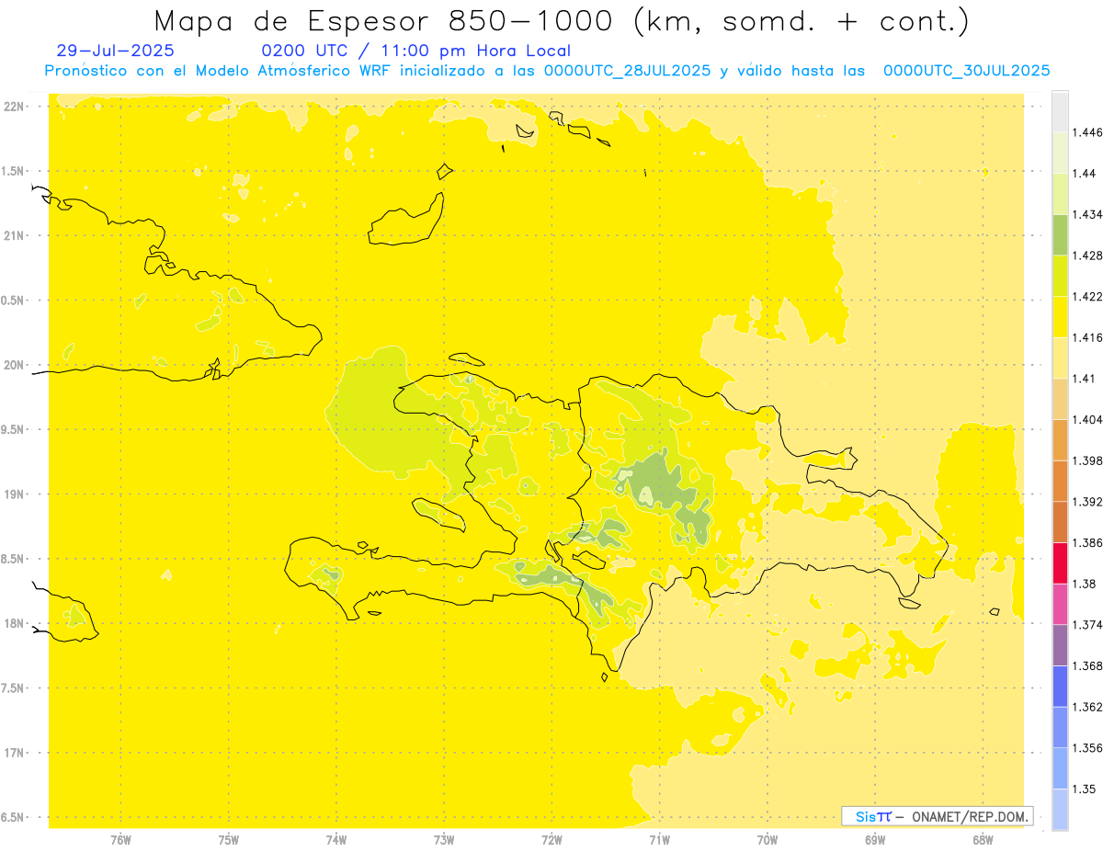Click the longitude label 72W
1103x852 pixels.
click(551, 840)
